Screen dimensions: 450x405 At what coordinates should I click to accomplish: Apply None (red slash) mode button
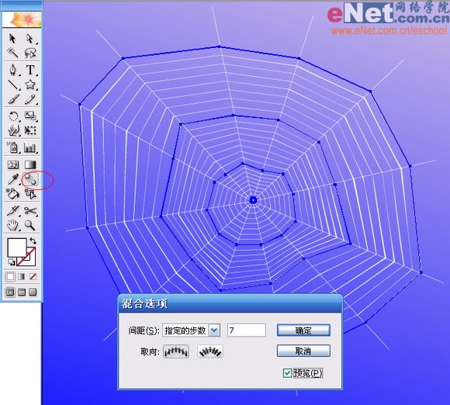[33, 277]
